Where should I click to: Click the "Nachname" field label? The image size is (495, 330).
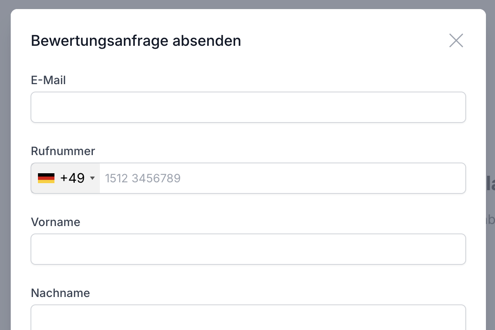tap(60, 293)
